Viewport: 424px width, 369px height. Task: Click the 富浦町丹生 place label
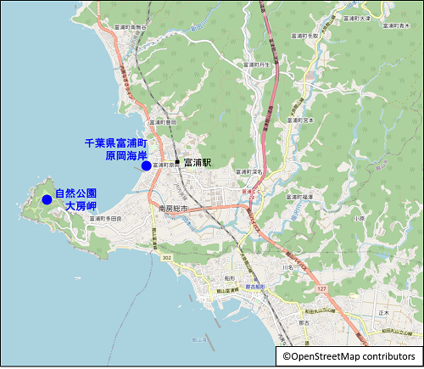point(257,64)
